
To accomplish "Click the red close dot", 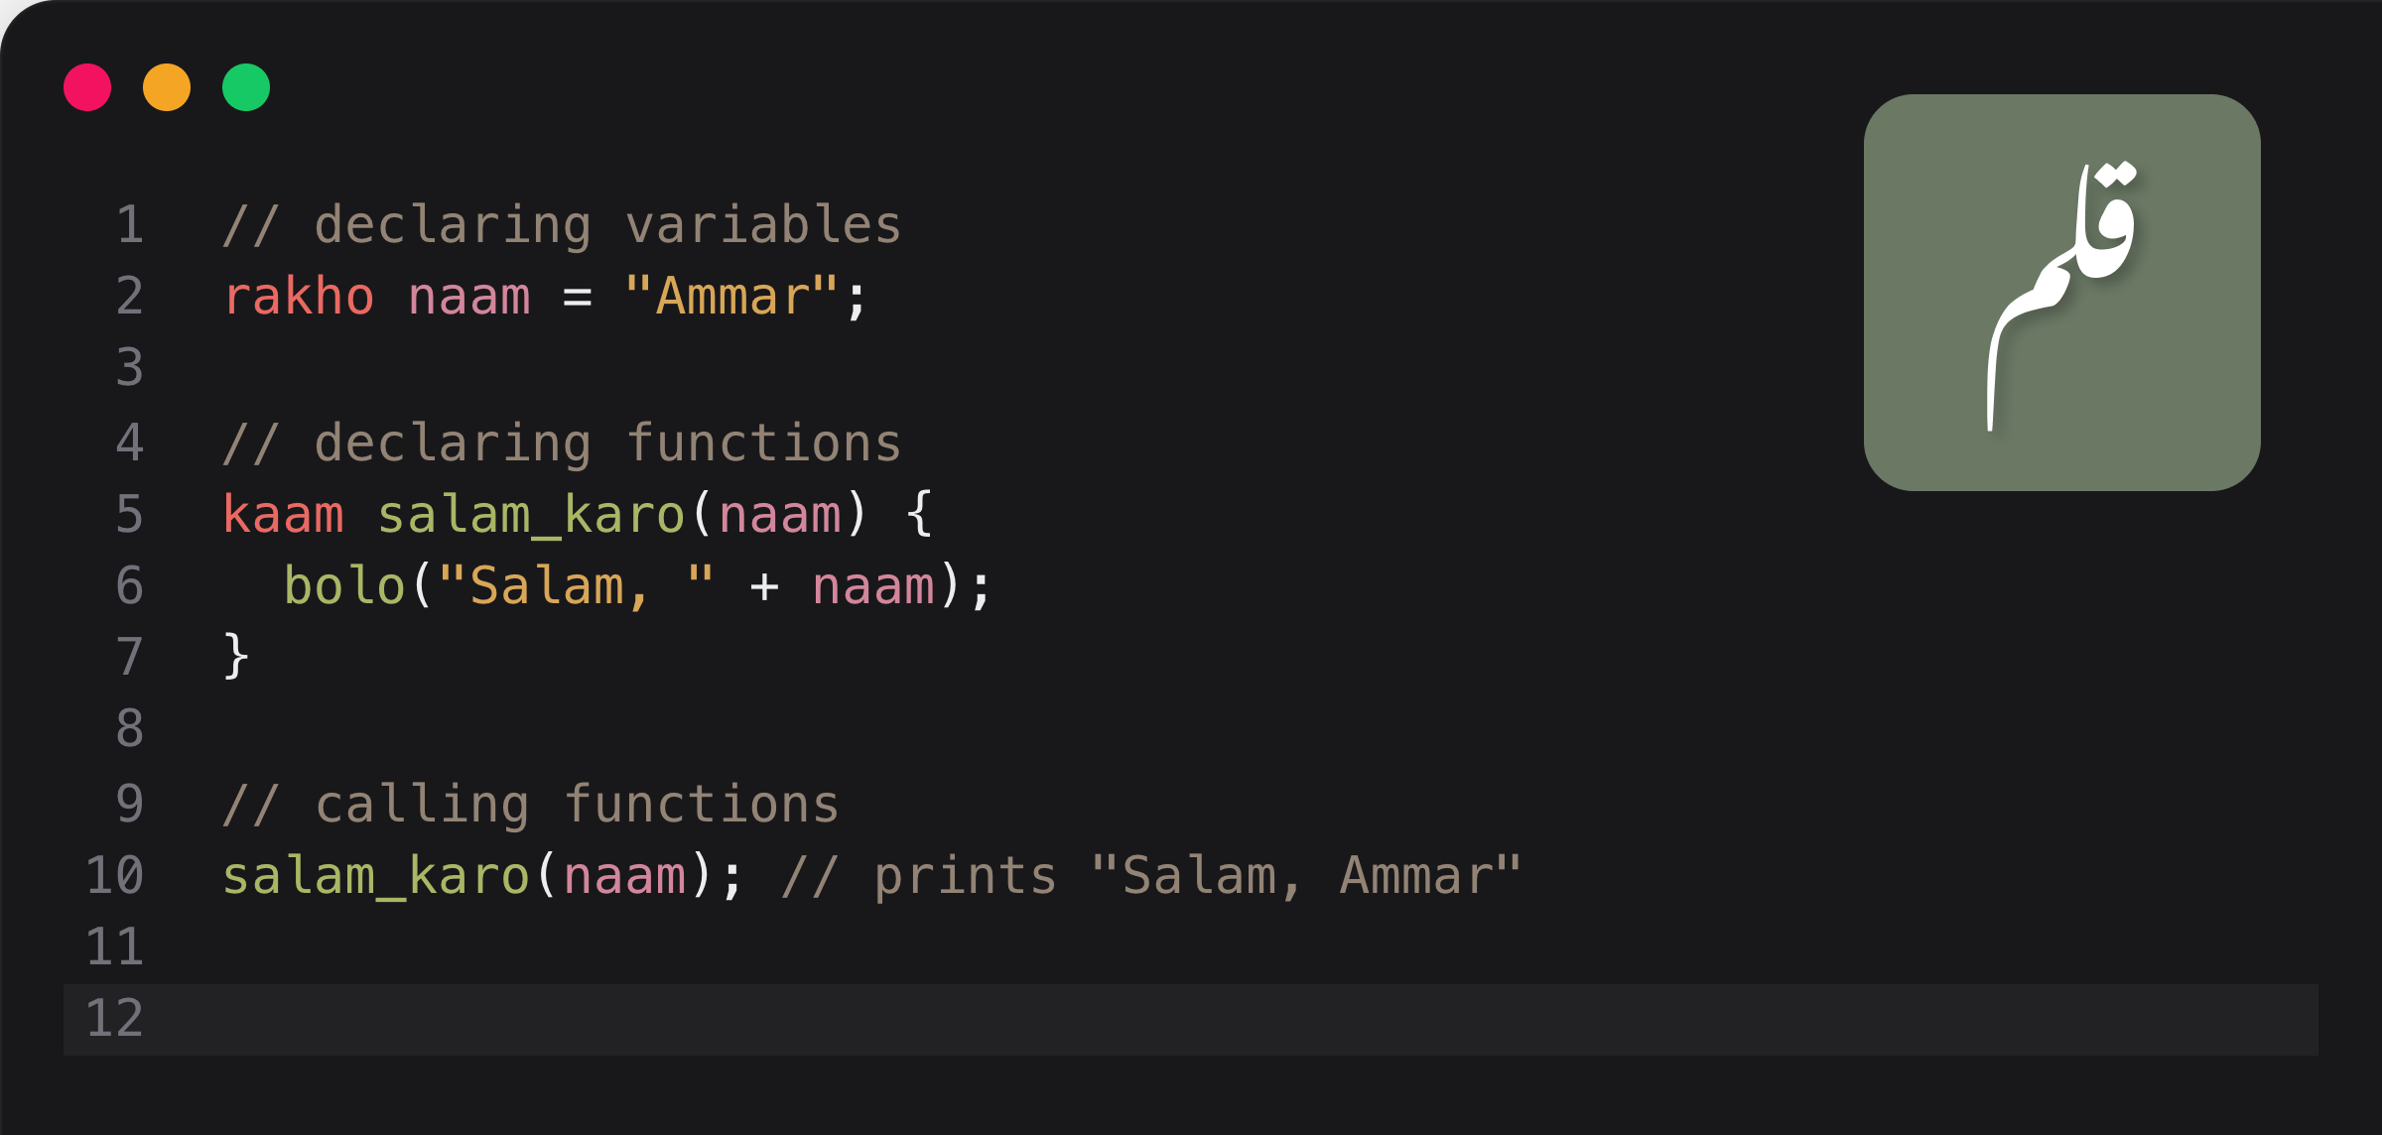I will coord(87,87).
